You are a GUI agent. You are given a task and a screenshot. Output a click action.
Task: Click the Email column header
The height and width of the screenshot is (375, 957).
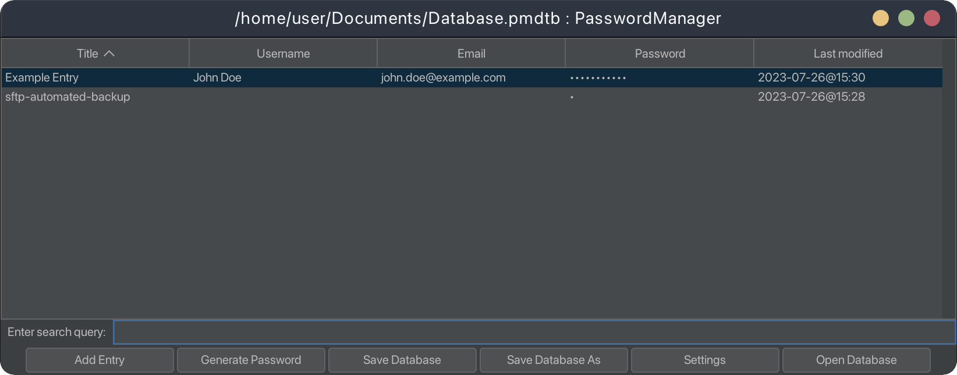click(x=471, y=54)
